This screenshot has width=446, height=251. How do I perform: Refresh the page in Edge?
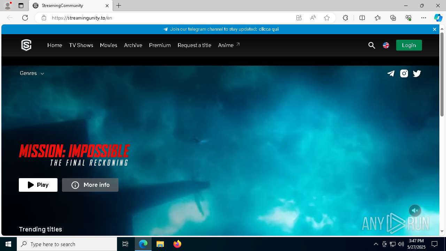click(x=25, y=18)
